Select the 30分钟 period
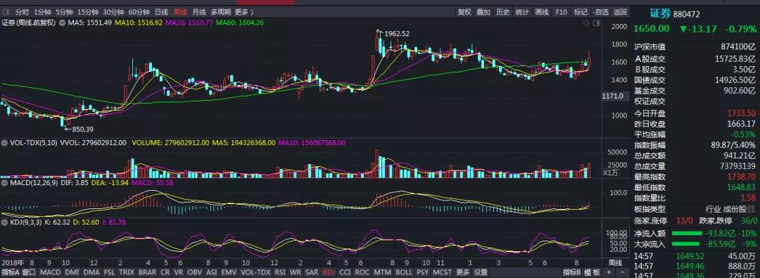The height and width of the screenshot is (278, 760). [114, 12]
